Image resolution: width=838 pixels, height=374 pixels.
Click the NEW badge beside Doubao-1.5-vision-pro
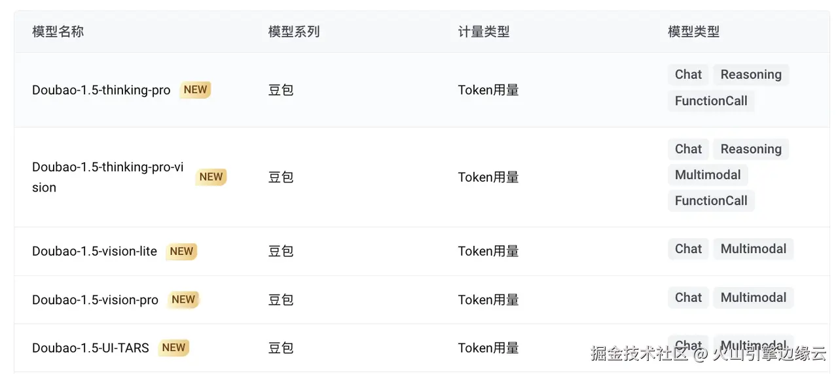pos(183,299)
